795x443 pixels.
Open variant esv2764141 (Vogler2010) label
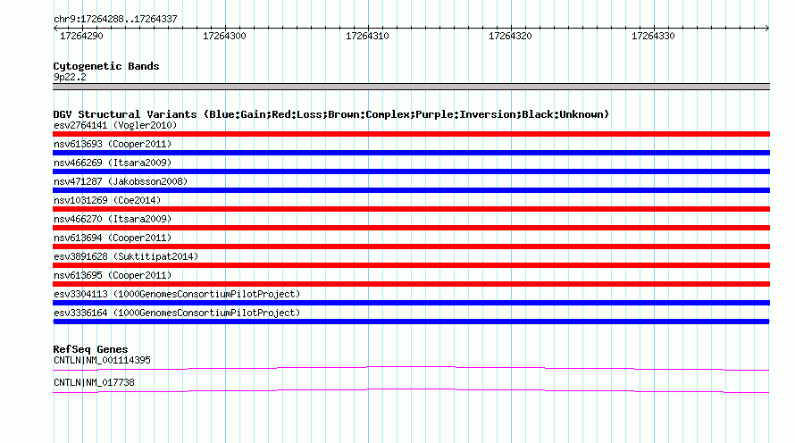115,125
